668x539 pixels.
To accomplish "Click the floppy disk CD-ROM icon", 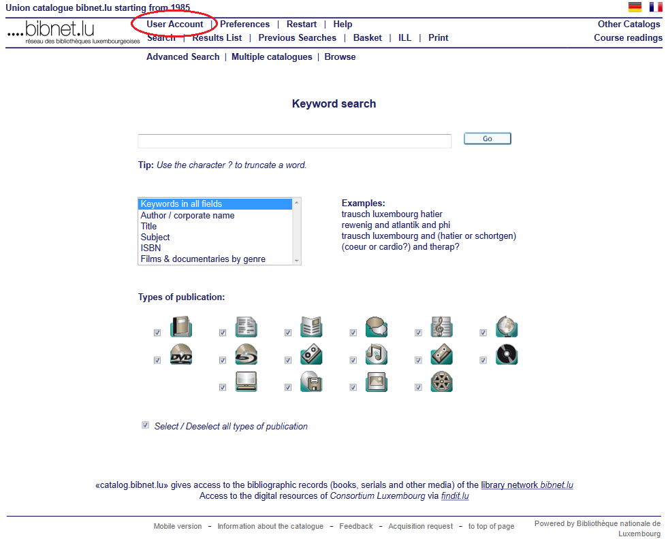I will [x=311, y=382].
